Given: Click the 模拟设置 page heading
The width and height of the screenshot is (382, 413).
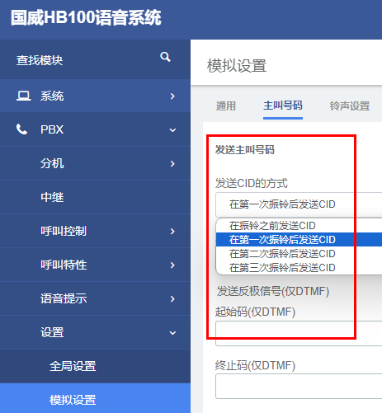Looking at the screenshot, I should (x=237, y=66).
